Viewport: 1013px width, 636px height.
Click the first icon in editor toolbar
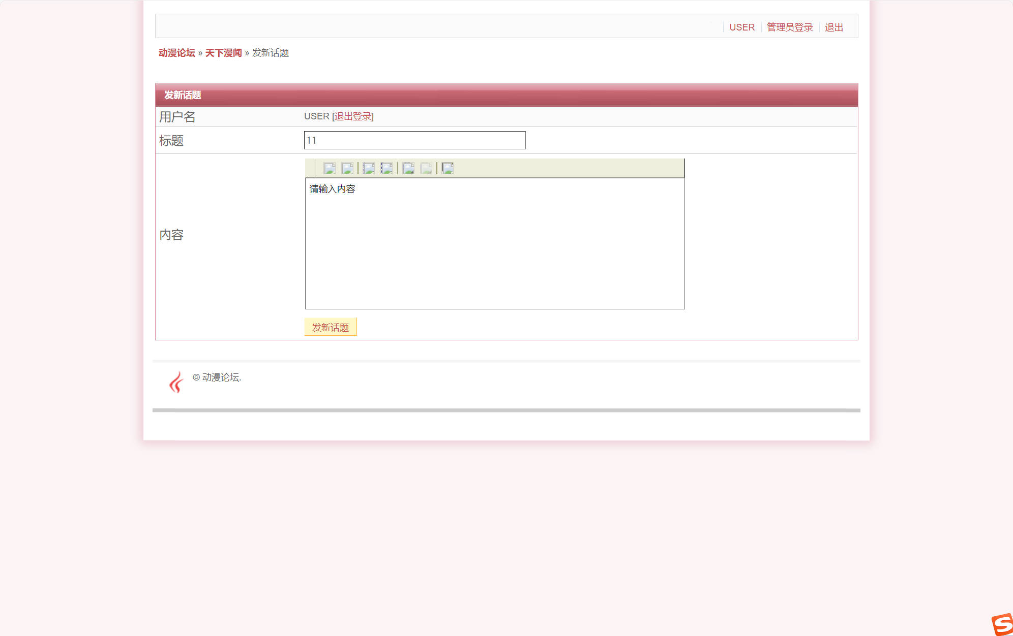tap(330, 168)
